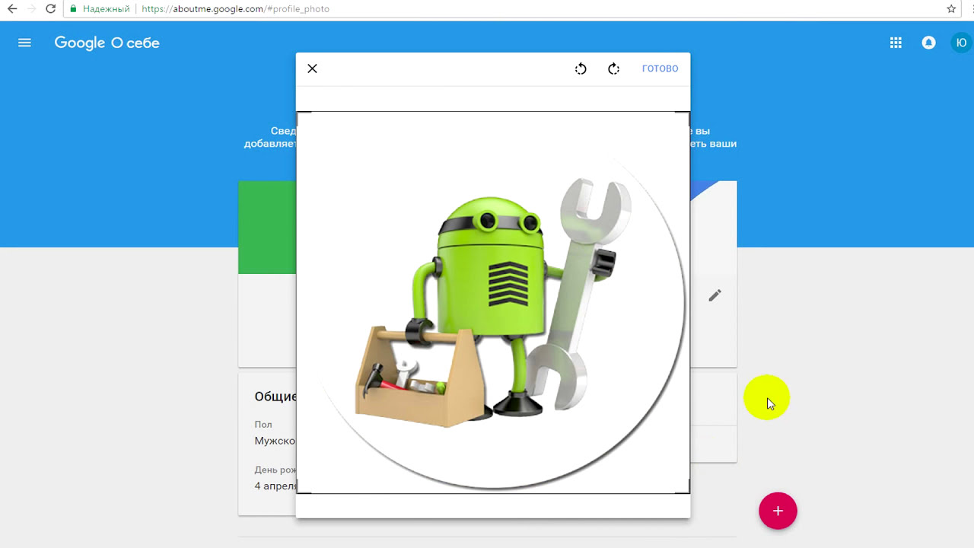Rotate the photo clockwise
This screenshot has height=548, width=974.
[614, 68]
